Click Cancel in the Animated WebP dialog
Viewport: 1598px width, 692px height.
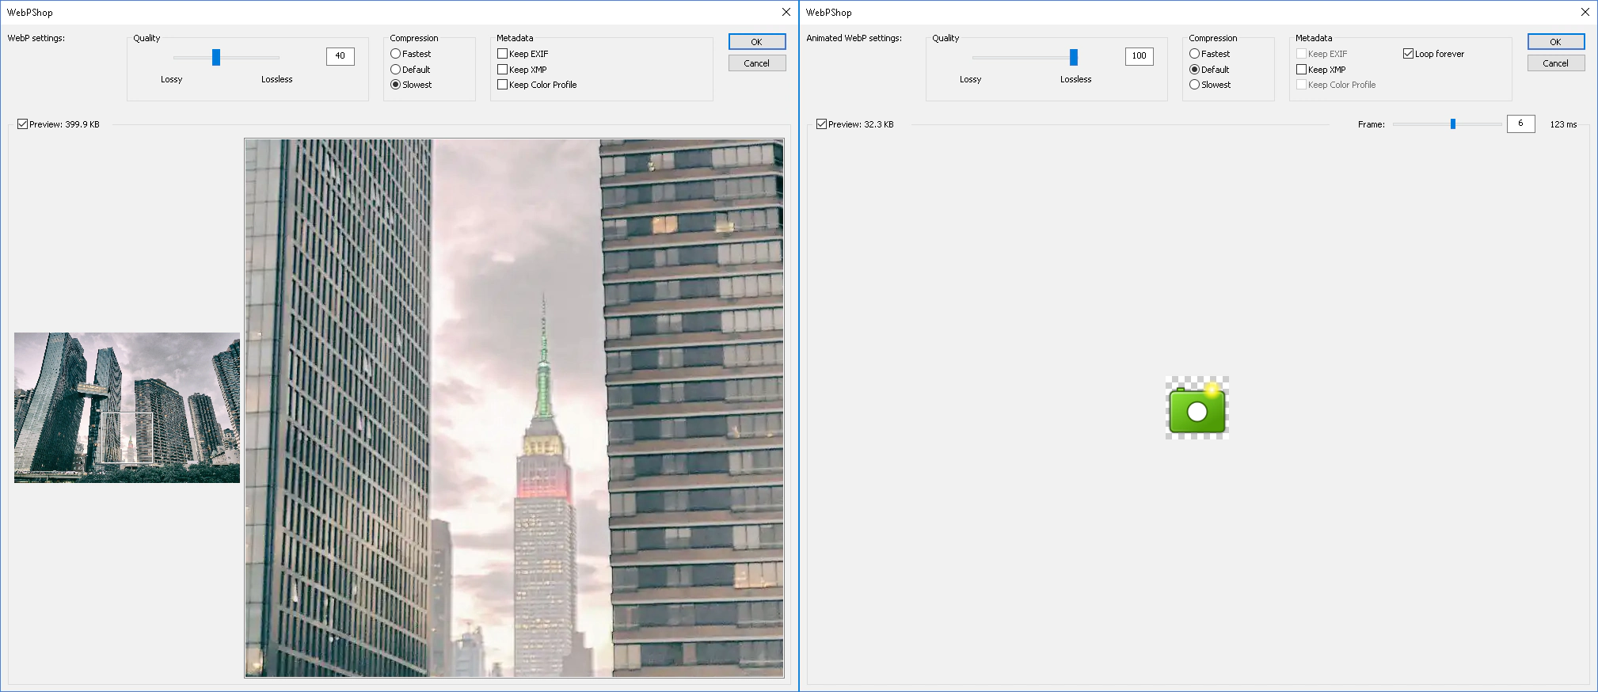click(x=1556, y=63)
